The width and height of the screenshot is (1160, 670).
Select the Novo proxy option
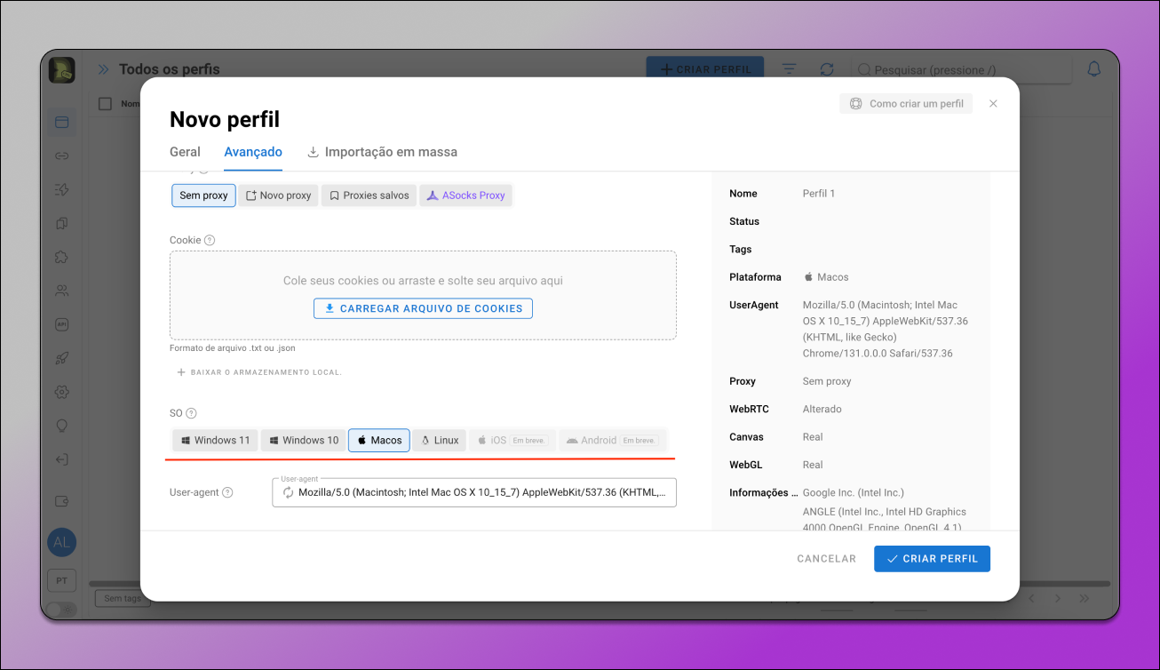click(x=279, y=195)
